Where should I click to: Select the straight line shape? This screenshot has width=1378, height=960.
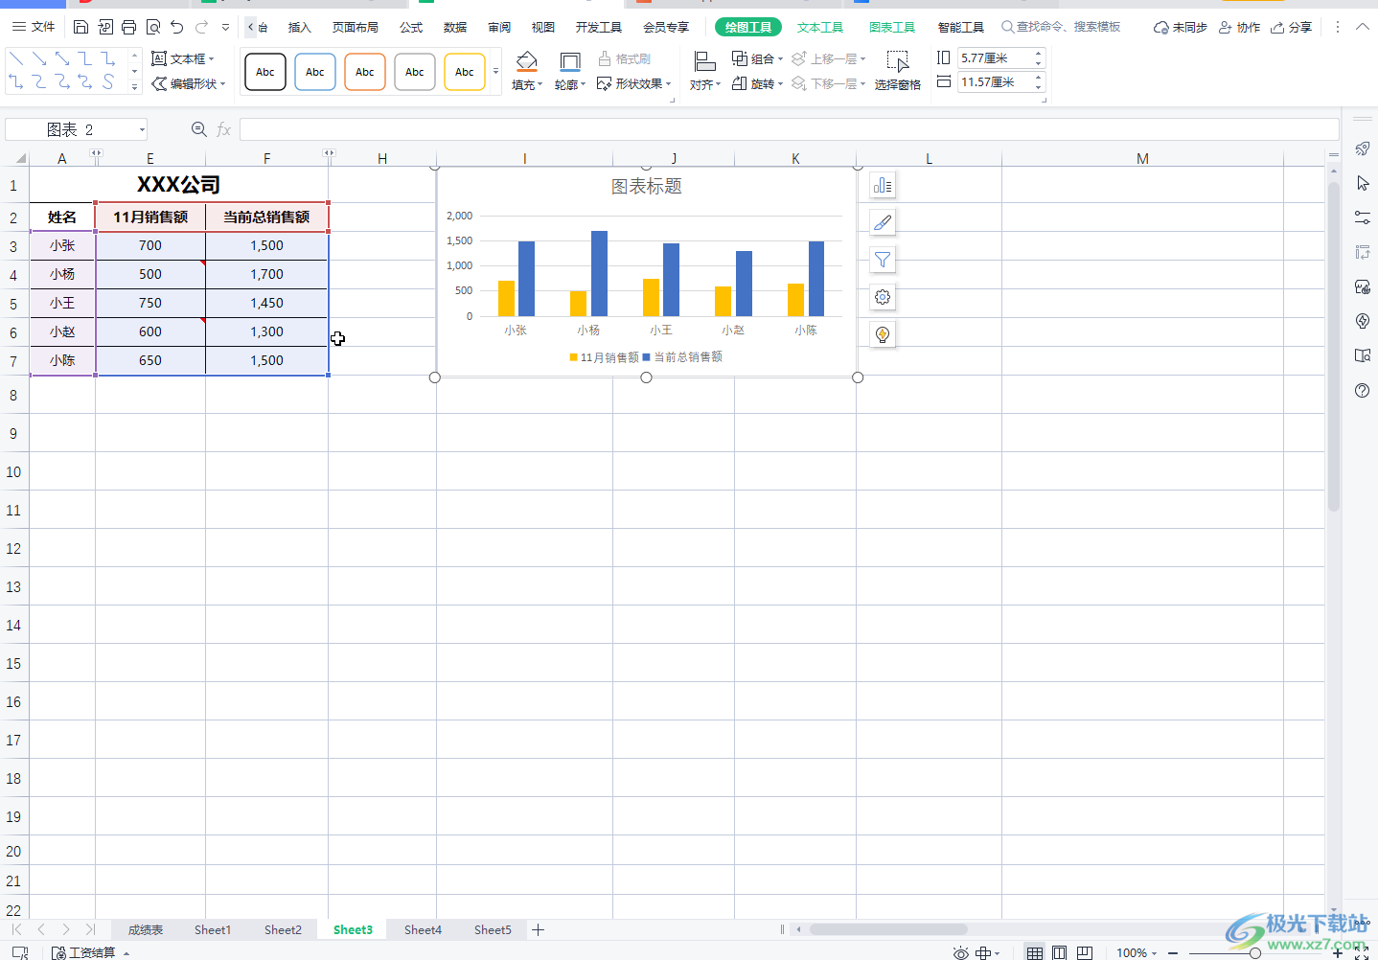coord(16,59)
